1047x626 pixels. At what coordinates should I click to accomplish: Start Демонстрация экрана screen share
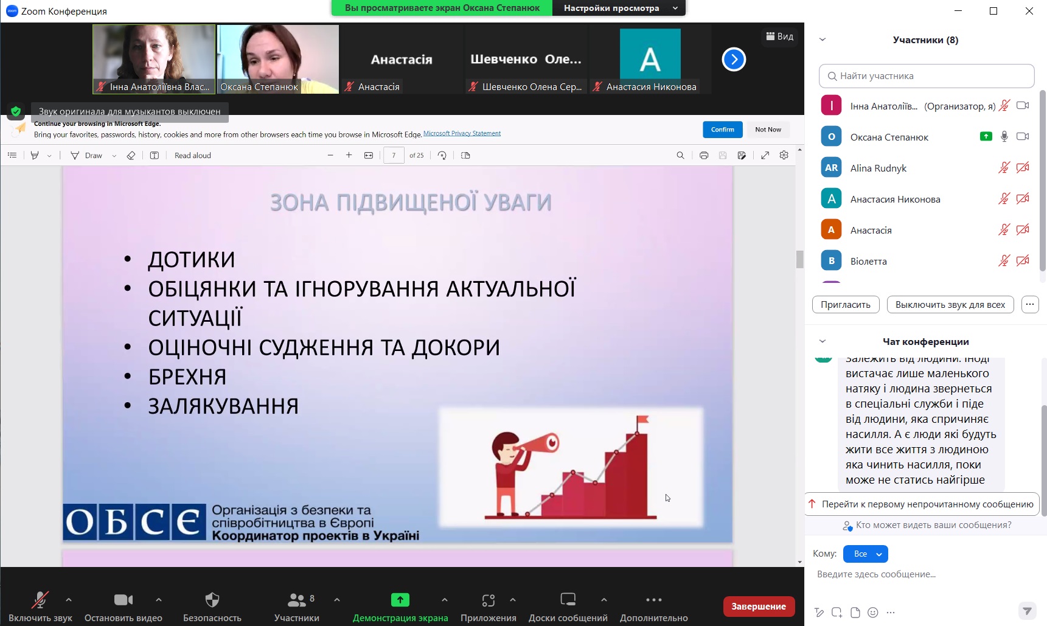pyautogui.click(x=400, y=607)
